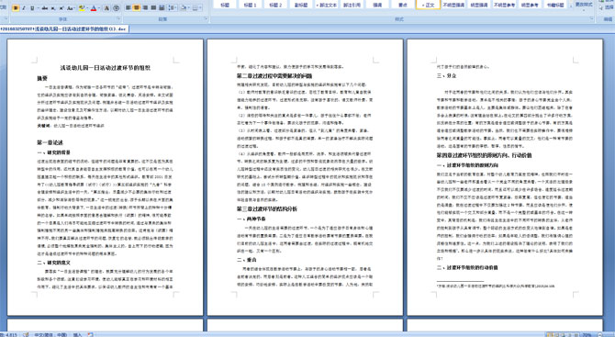
Task: Open the line spacing dropdown
Action: 173,8
